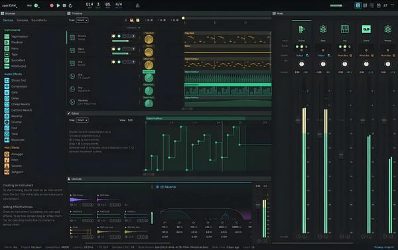This screenshot has width=398, height=250.
Task: Click the metronome icon in top bar
Action: (x=137, y=5)
